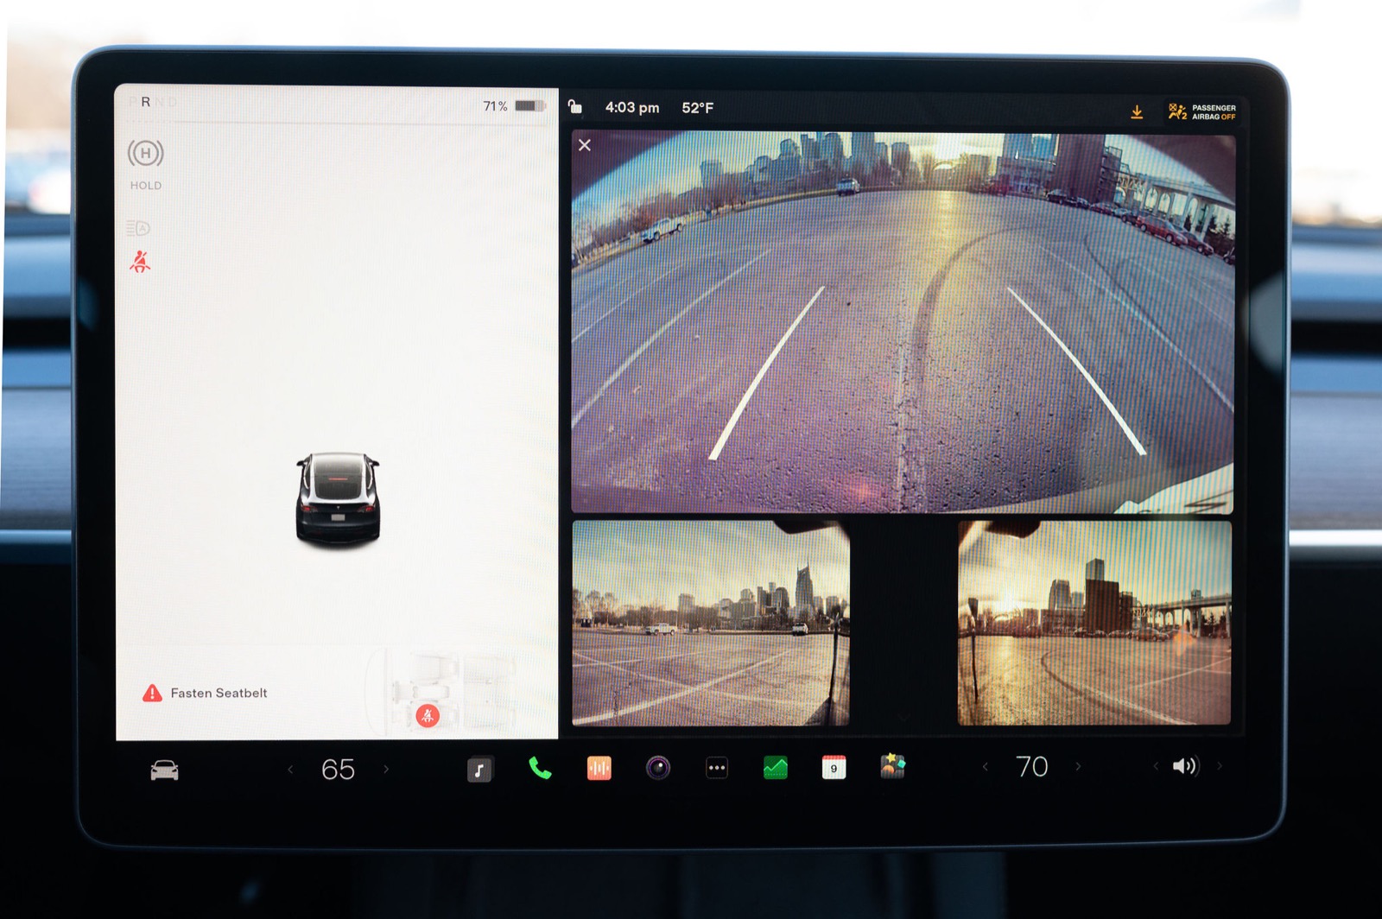Launch the Toybox app

(892, 766)
